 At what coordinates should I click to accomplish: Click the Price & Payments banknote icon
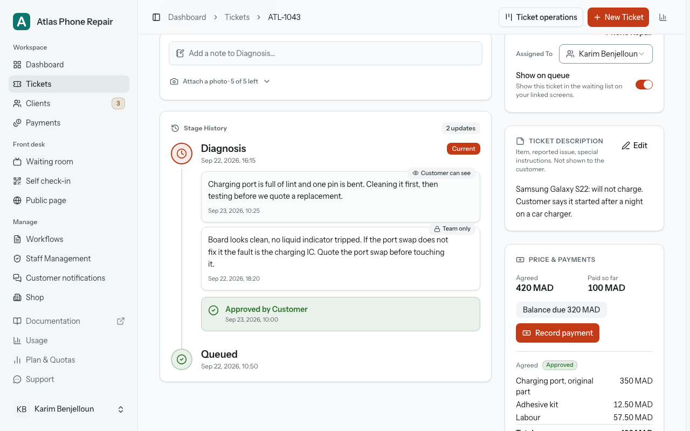pyautogui.click(x=520, y=260)
